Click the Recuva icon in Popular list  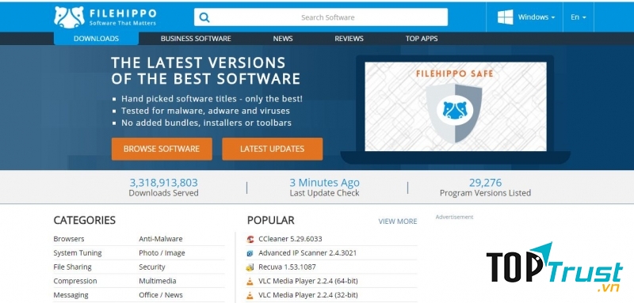(250, 267)
